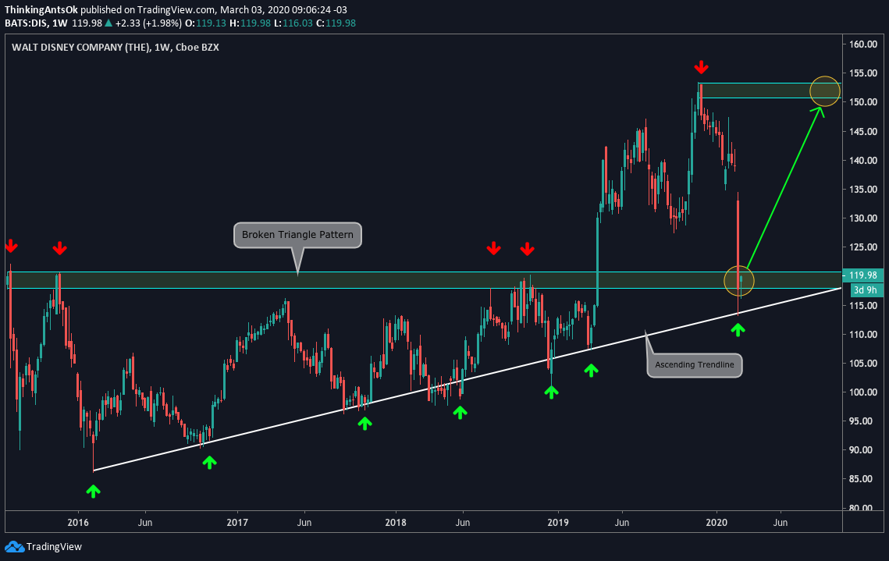The width and height of the screenshot is (889, 561).
Task: Click the 135.00 price axis label
Action: pos(863,190)
